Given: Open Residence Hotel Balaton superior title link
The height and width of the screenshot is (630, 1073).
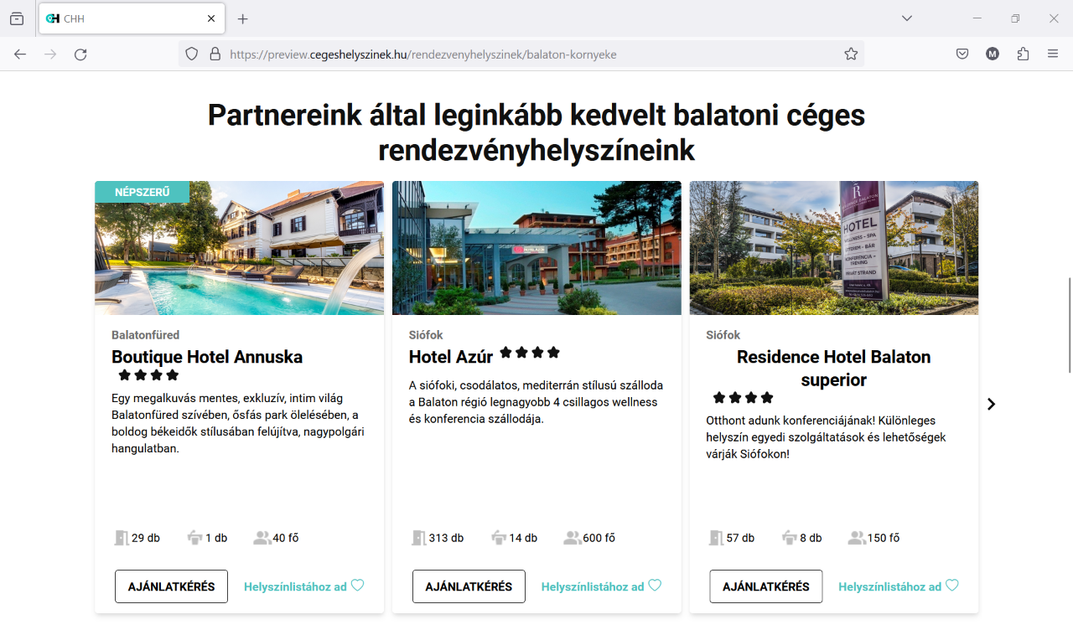Looking at the screenshot, I should tap(834, 369).
